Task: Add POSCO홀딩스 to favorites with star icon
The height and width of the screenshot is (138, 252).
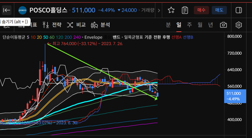Action: point(171,10)
